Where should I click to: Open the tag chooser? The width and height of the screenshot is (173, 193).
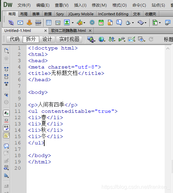(168, 23)
